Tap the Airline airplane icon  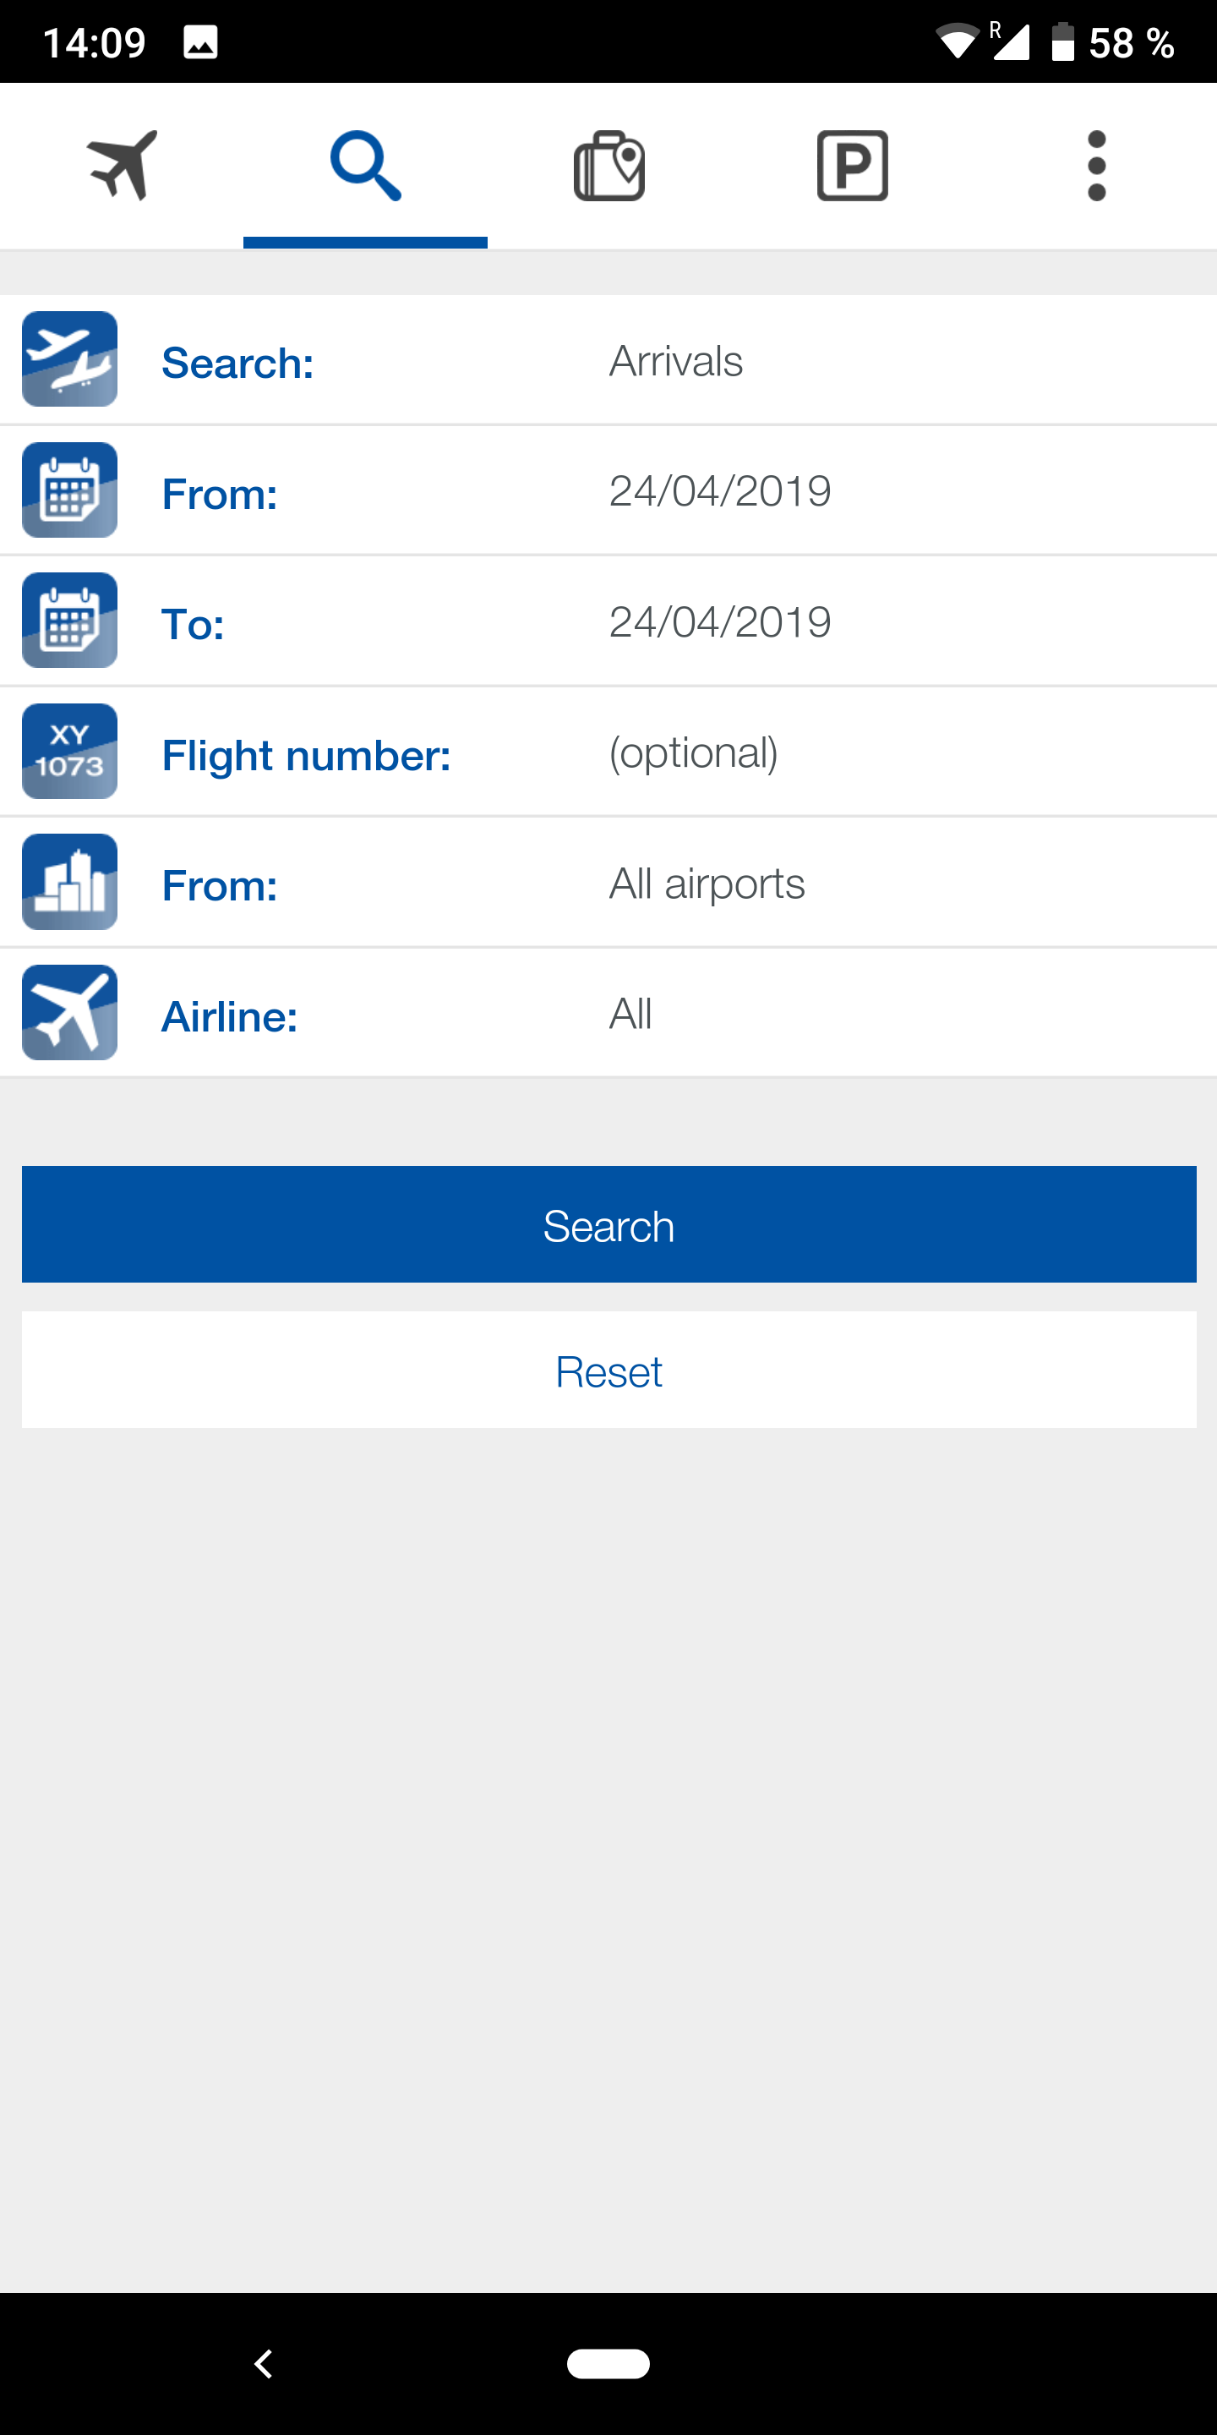tap(70, 1012)
